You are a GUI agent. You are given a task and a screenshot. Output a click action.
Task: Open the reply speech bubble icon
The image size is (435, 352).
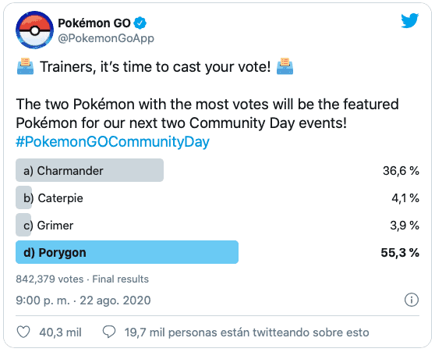click(109, 332)
